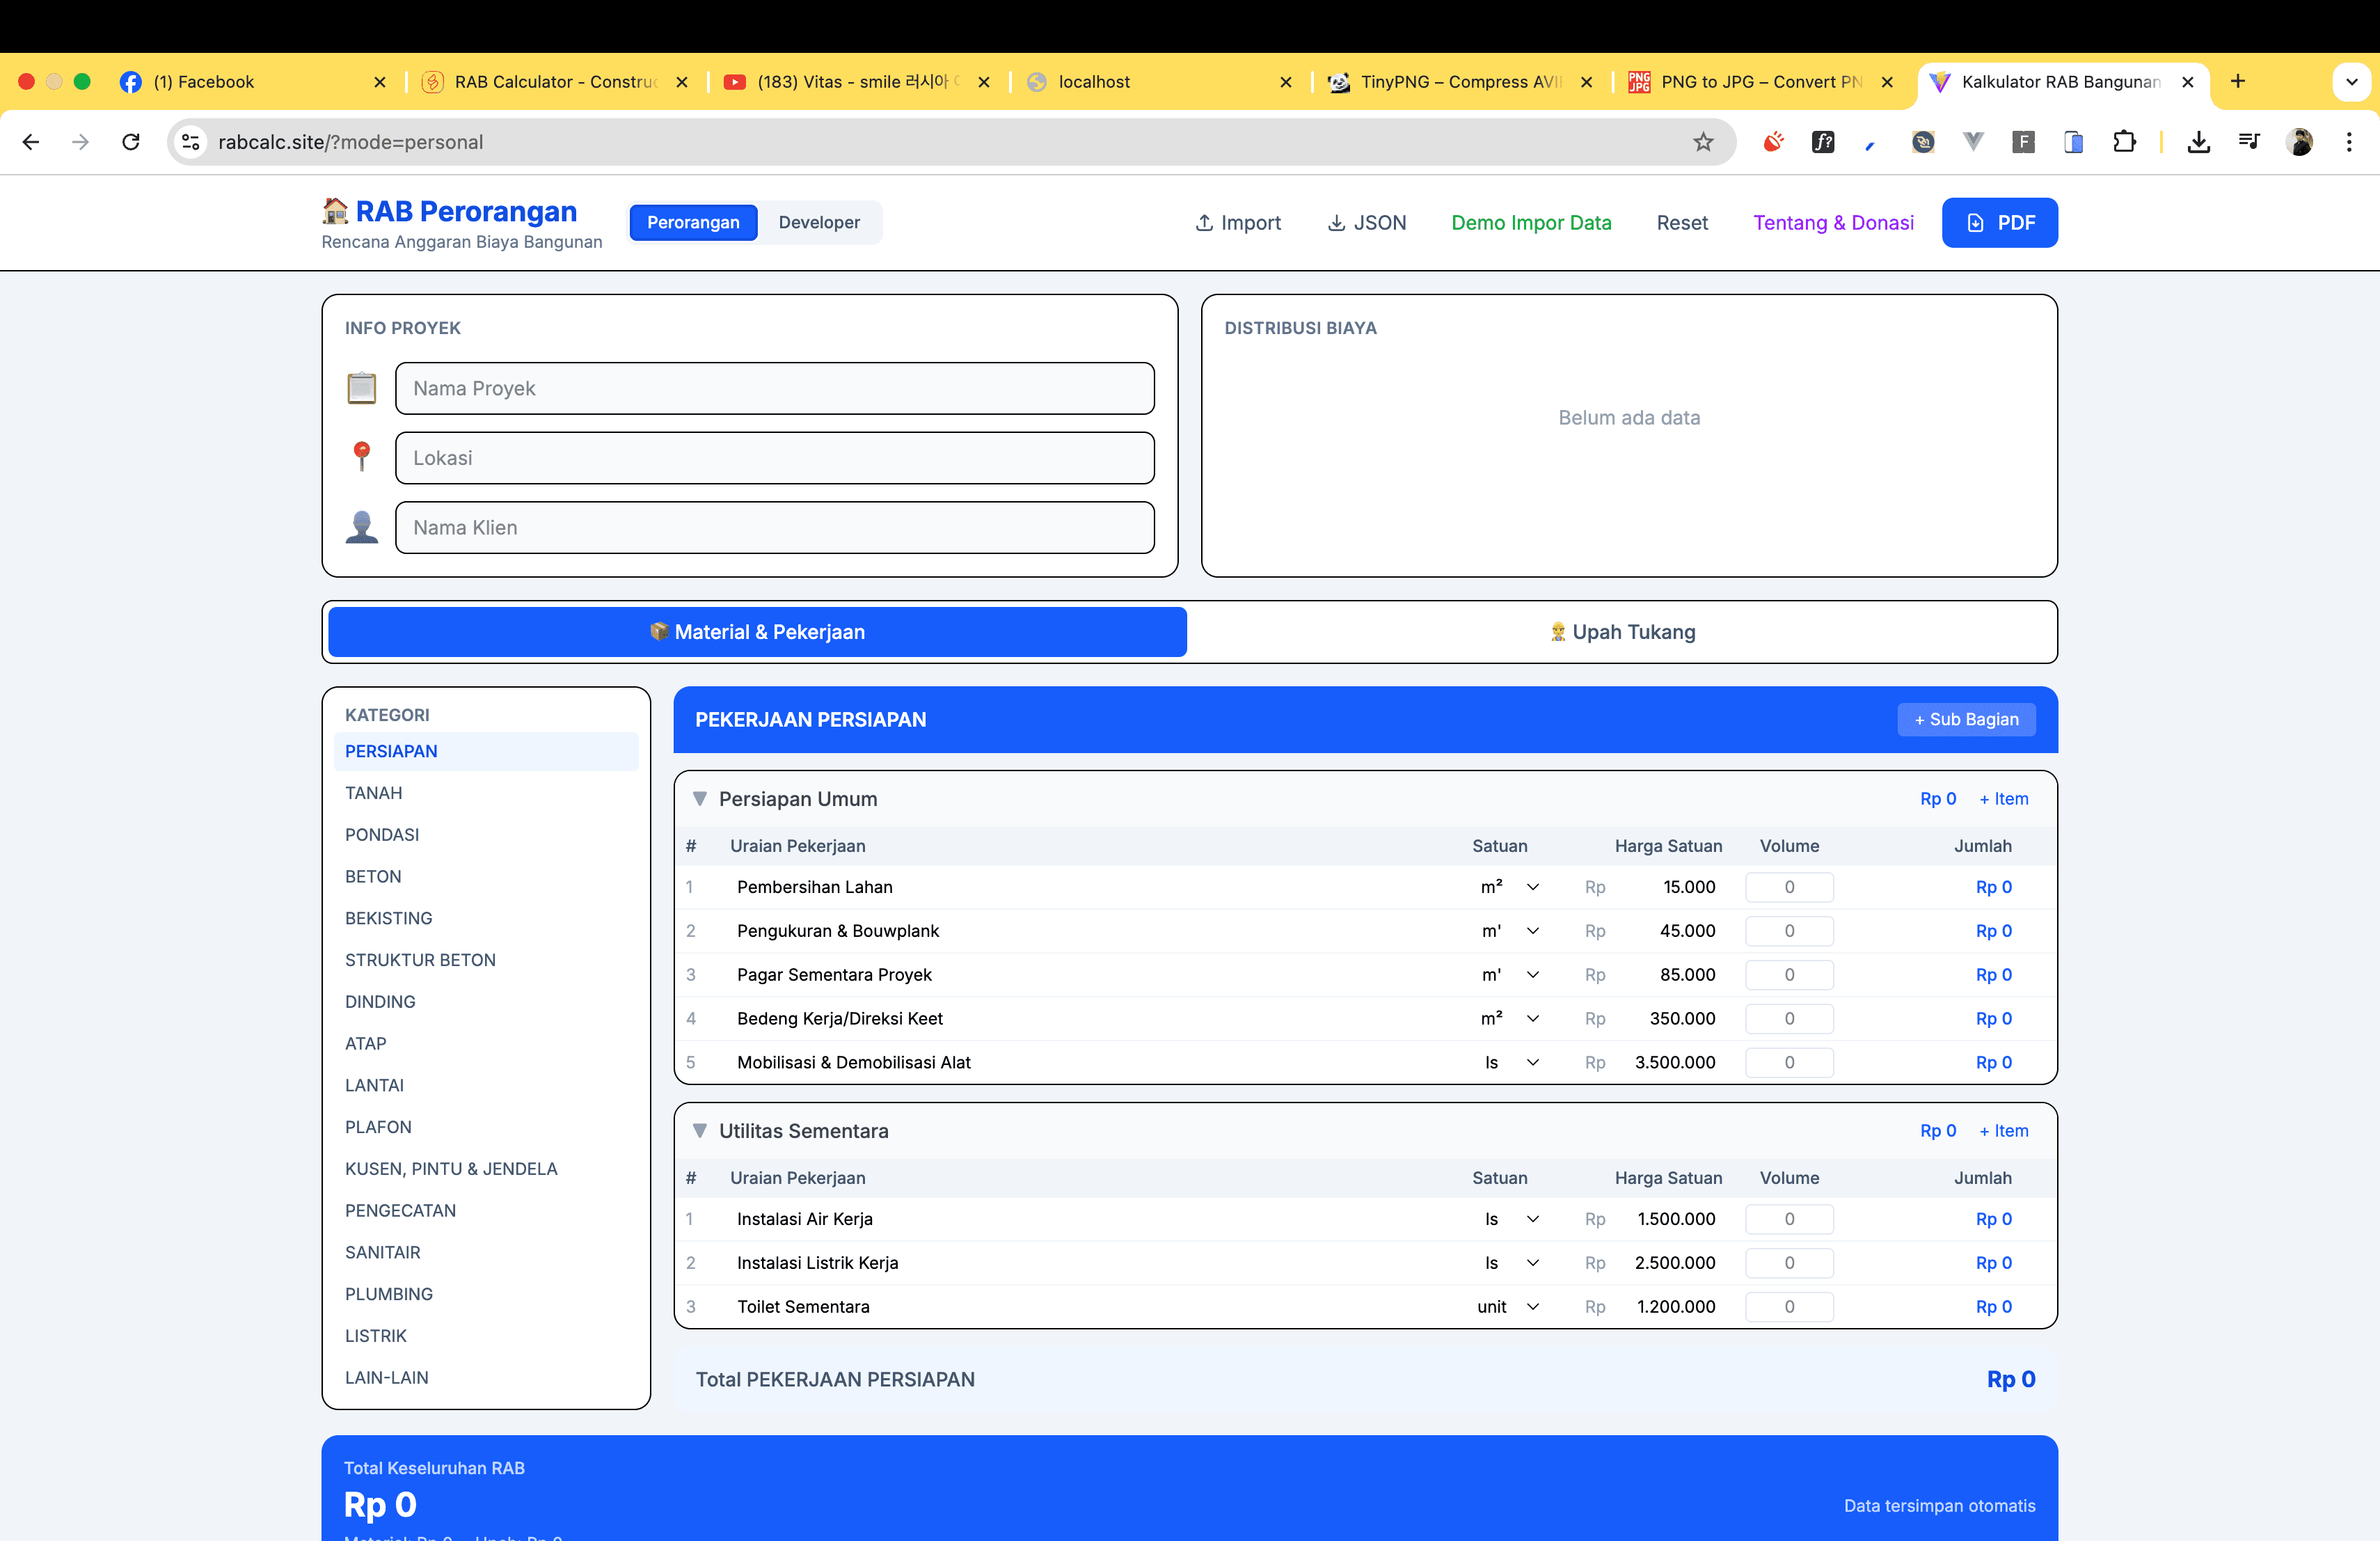
Task: Open the browser extensions puzzle icon
Action: [x=2124, y=142]
